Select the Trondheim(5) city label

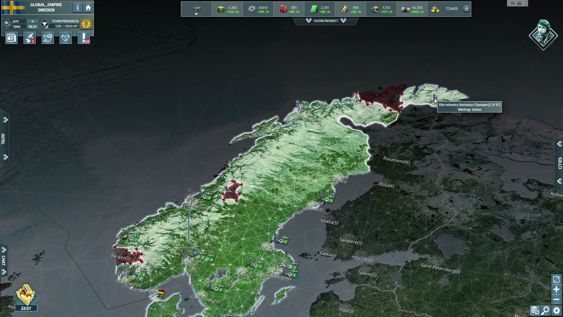click(x=196, y=207)
